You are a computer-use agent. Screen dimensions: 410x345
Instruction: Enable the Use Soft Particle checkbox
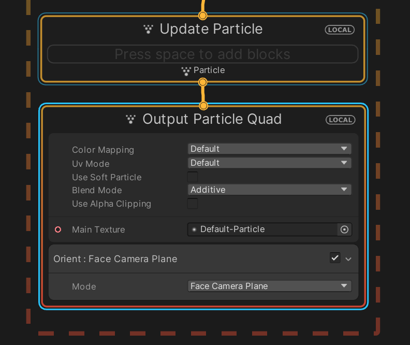tap(193, 177)
